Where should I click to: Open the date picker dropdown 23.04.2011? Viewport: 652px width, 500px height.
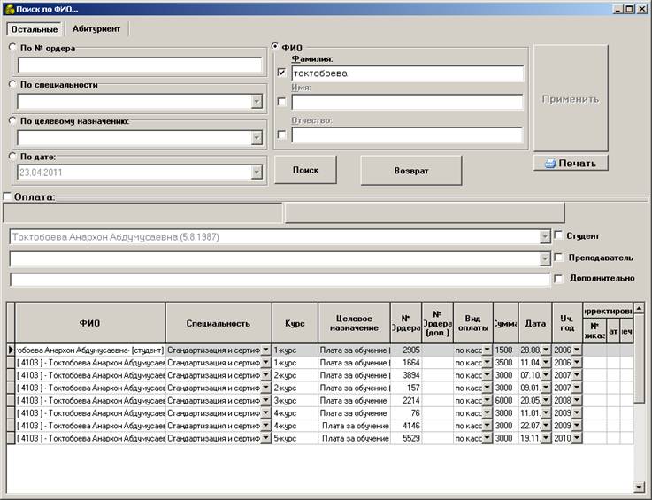tap(257, 172)
